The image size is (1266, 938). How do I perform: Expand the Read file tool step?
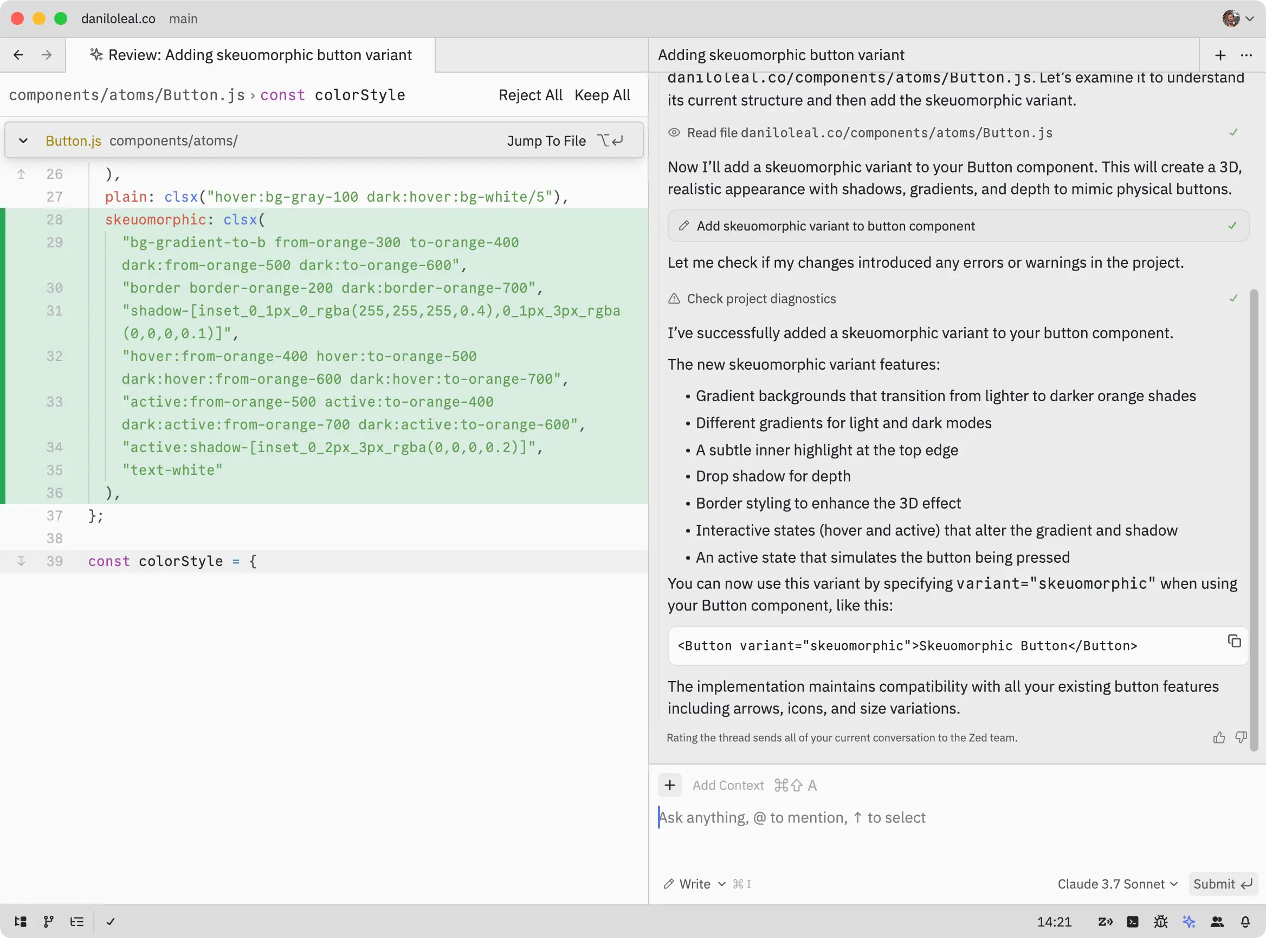(x=953, y=132)
